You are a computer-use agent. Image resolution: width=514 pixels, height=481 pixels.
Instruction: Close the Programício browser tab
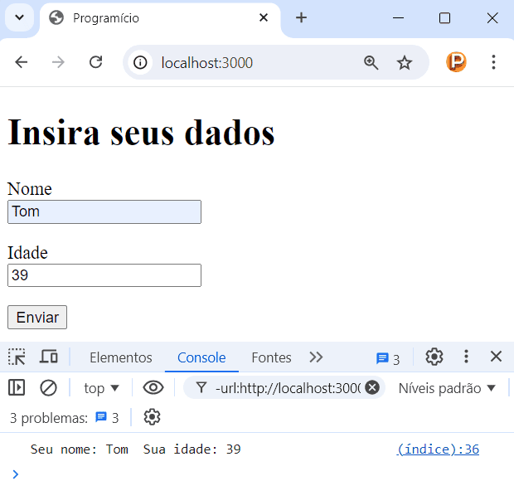point(264,17)
